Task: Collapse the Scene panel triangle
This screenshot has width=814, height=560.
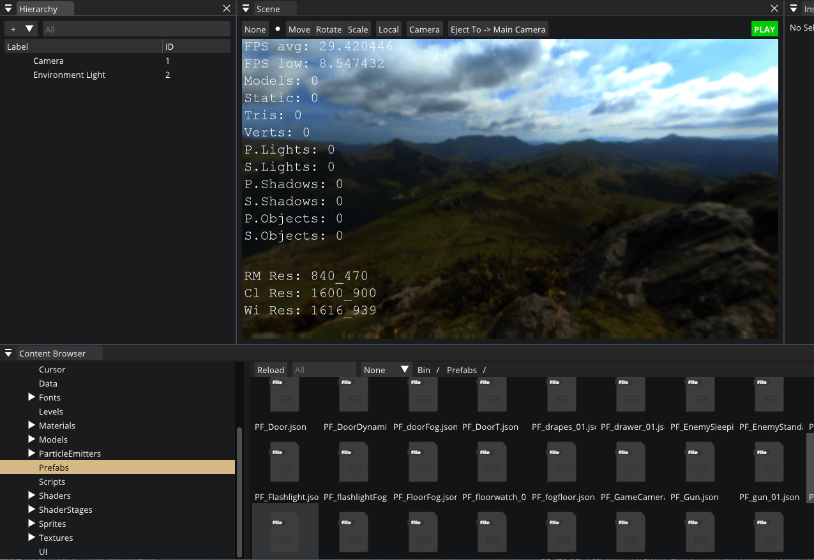Action: [x=246, y=9]
